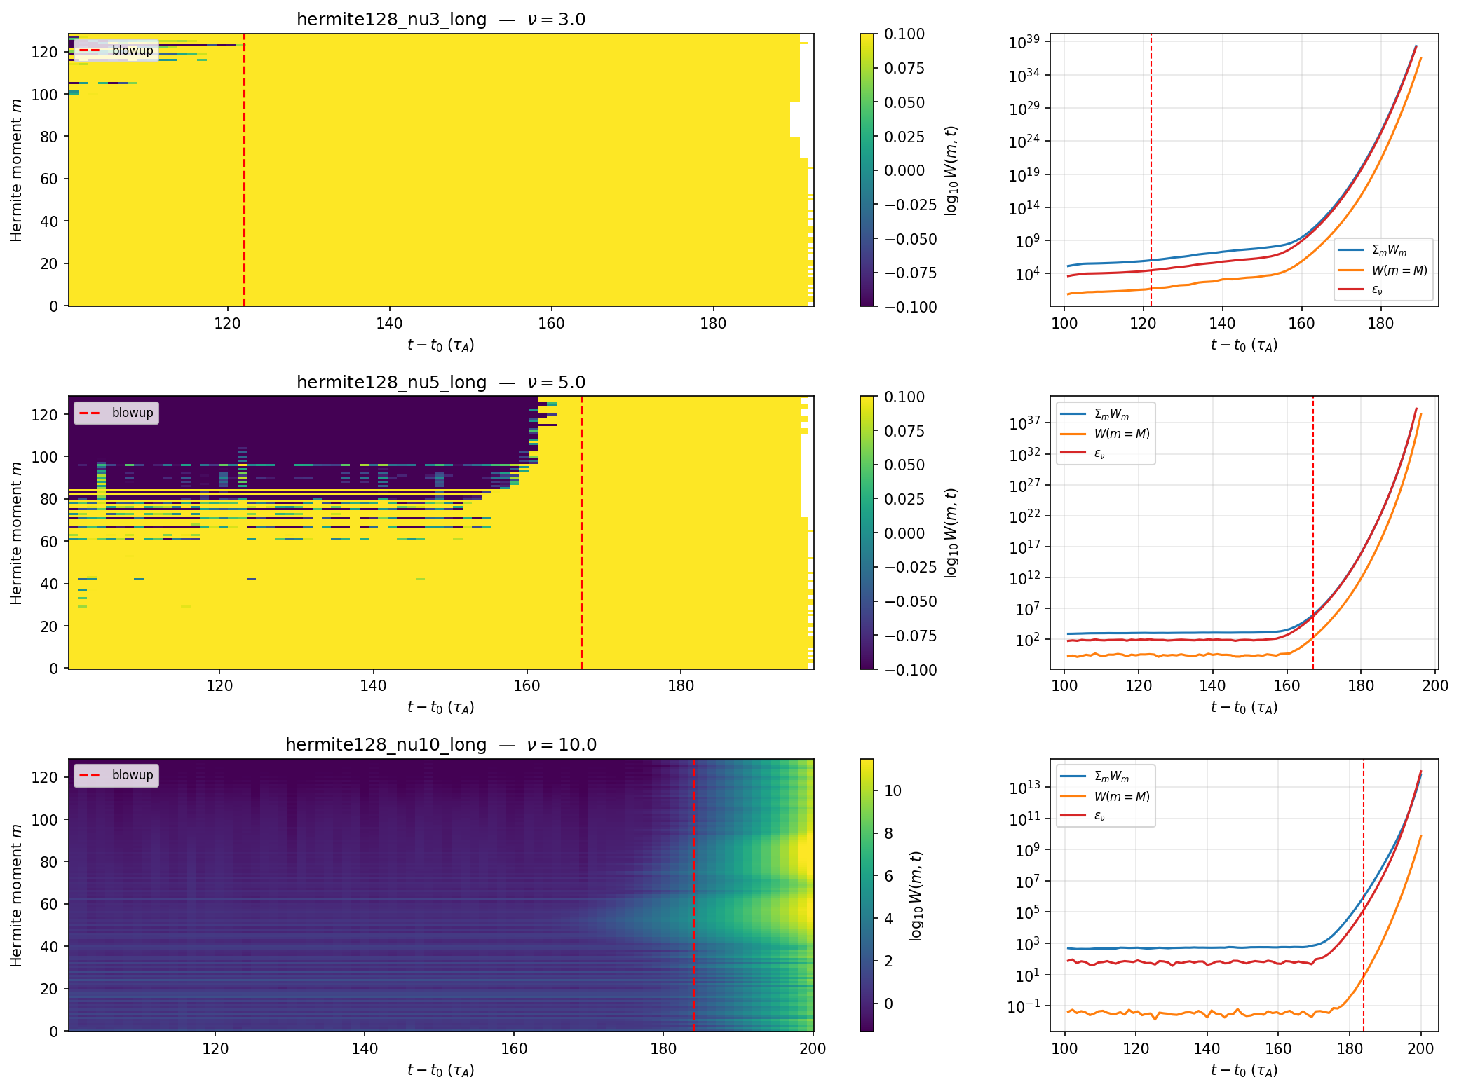The height and width of the screenshot is (1089, 1459).
Task: Click the x-axis label under the ν = 3.0 heatmap
Action: click(441, 345)
